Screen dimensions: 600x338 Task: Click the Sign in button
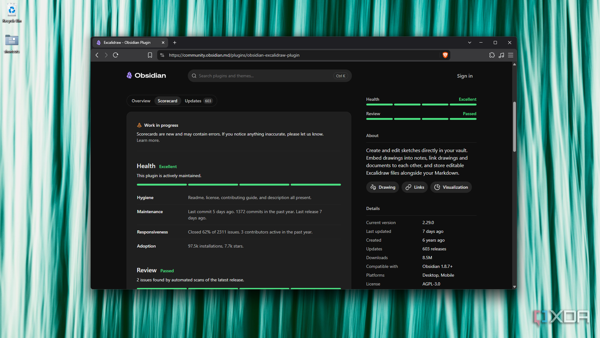tap(465, 76)
